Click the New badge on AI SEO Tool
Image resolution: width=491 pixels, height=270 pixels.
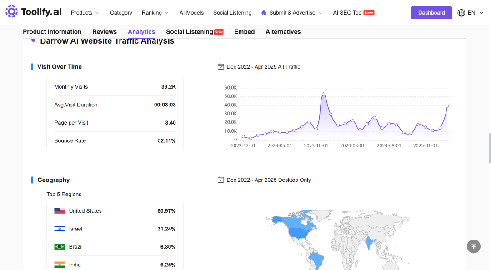[x=369, y=13]
